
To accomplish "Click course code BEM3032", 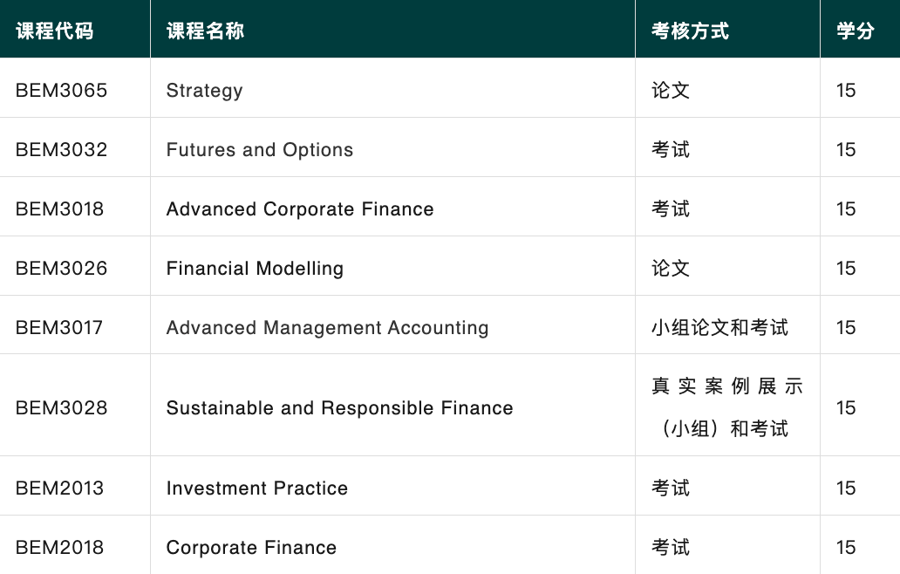I will point(61,149).
